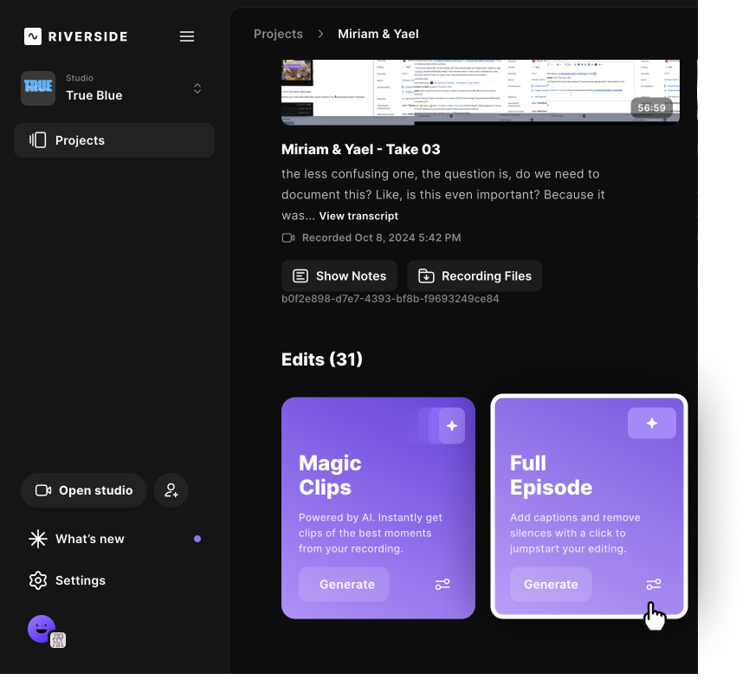The height and width of the screenshot is (680, 749).
Task: Click the Riverside logo icon
Action: (x=33, y=36)
